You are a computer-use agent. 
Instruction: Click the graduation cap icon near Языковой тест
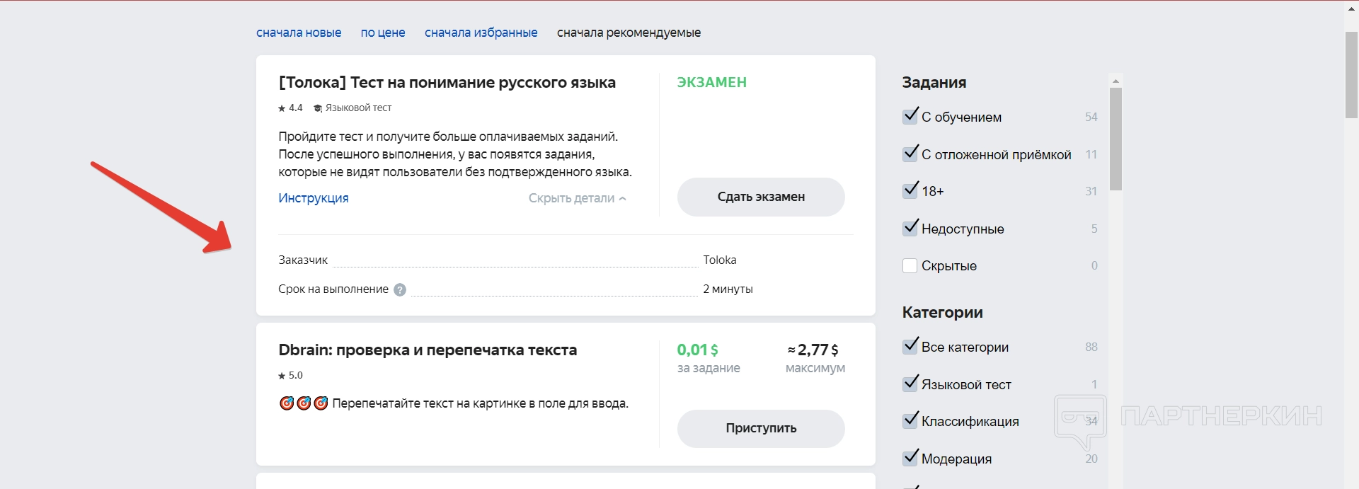(x=318, y=108)
